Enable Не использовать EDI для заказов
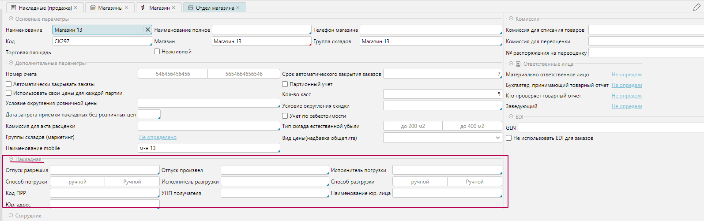This screenshot has height=221, width=704. [x=509, y=138]
